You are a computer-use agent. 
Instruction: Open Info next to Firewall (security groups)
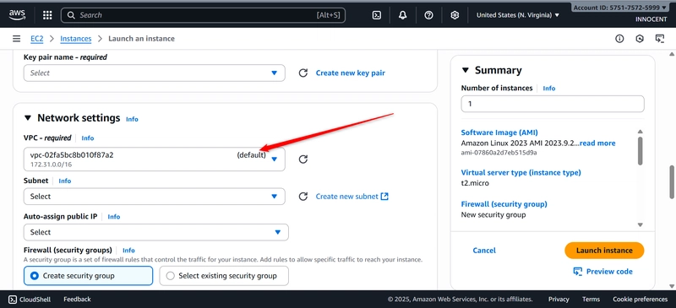[x=128, y=251]
